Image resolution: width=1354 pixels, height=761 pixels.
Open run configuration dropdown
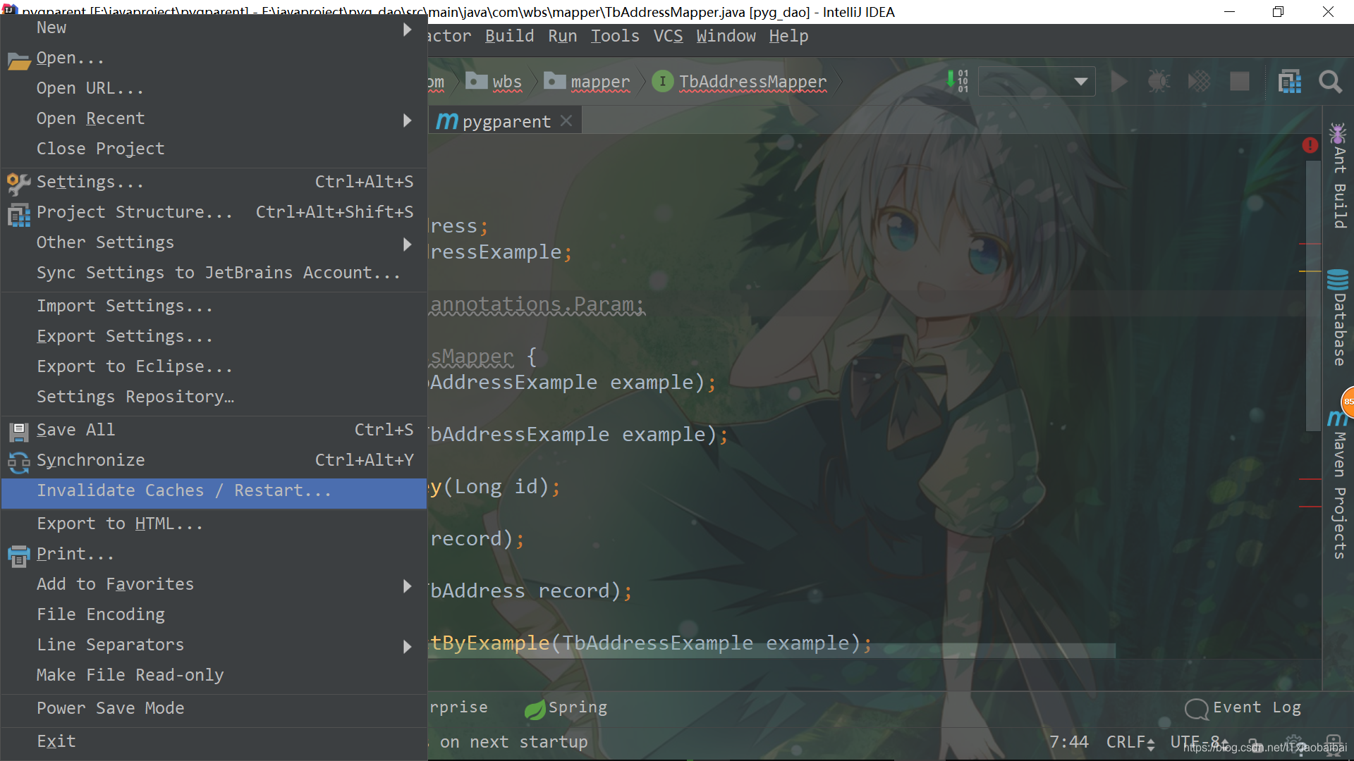[x=1037, y=82]
